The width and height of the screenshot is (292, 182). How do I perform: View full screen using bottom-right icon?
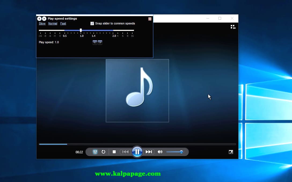tap(231, 152)
